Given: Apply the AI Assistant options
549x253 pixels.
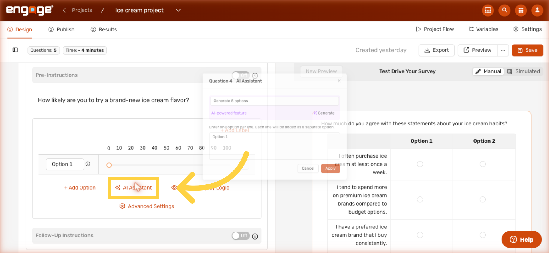Looking at the screenshot, I should (x=330, y=168).
